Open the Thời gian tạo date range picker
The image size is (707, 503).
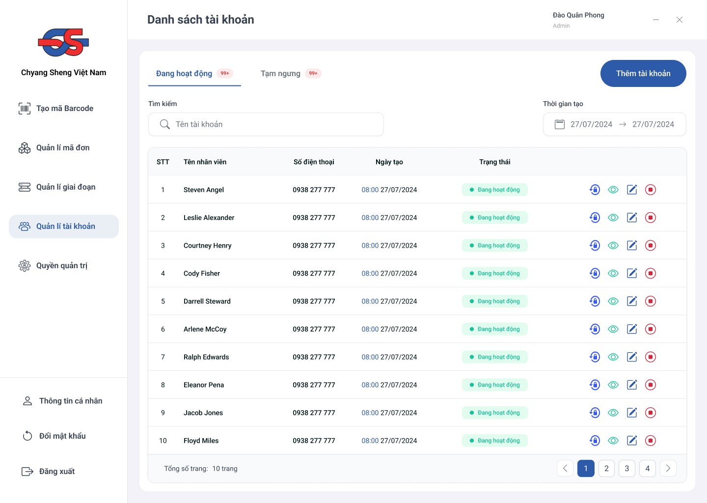click(615, 124)
